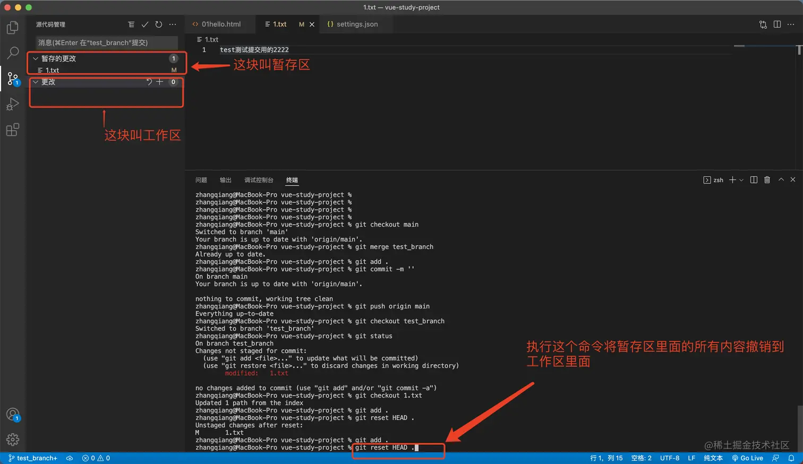Viewport: 803px width, 464px height.
Task: Click the feedback icon in status bar
Action: click(x=776, y=458)
